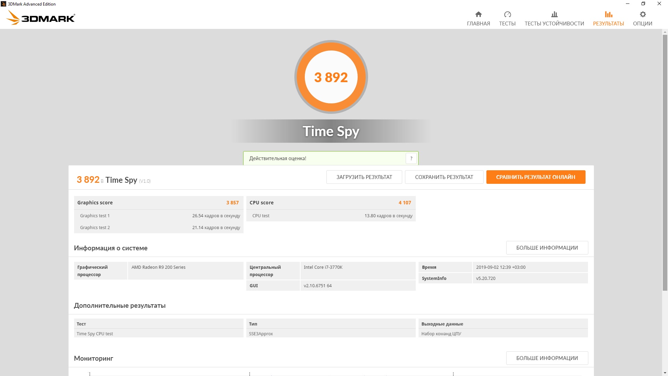Click the Stress Tests bar chart icon

point(554,14)
